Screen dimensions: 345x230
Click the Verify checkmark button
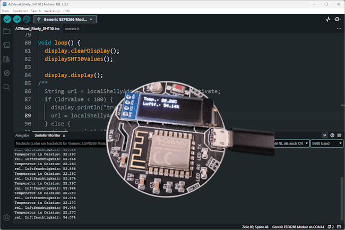[7, 19]
